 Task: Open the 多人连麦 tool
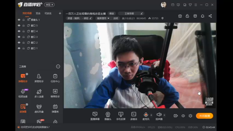39,93
